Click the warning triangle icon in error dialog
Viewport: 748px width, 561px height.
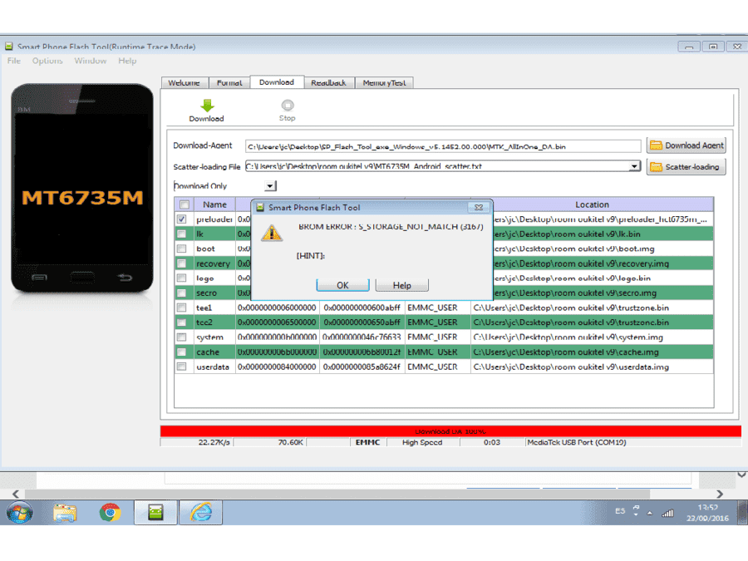tap(272, 233)
